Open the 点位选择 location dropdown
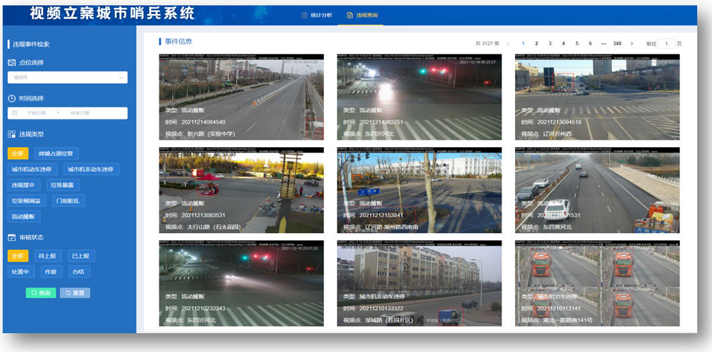Image resolution: width=712 pixels, height=352 pixels. [x=67, y=77]
